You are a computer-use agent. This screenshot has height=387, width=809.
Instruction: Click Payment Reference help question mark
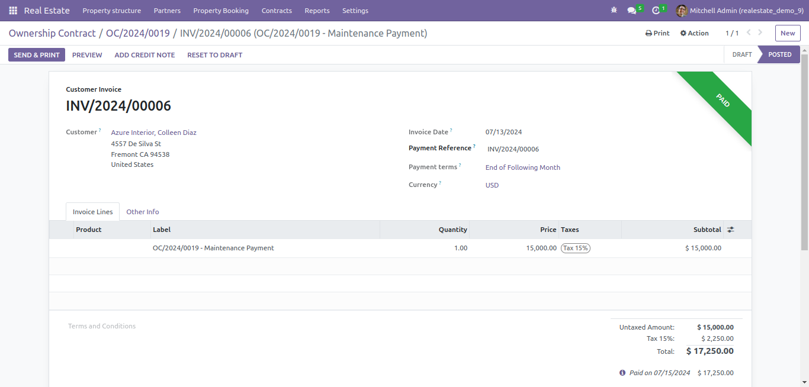click(474, 147)
